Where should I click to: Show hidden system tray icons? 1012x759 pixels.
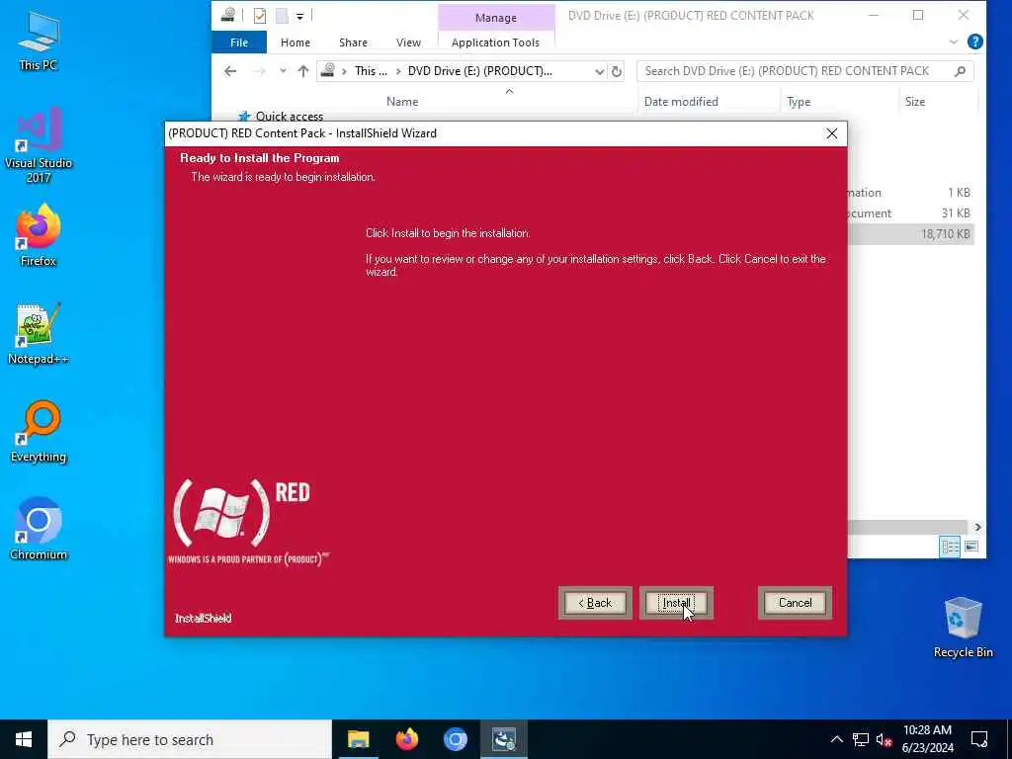[x=836, y=739]
